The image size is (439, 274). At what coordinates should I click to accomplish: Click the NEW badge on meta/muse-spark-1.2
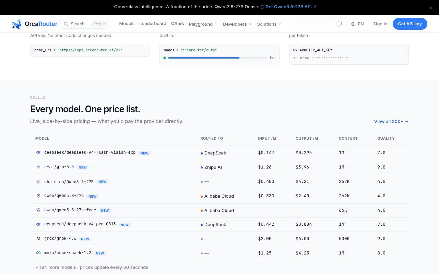coord(100,253)
